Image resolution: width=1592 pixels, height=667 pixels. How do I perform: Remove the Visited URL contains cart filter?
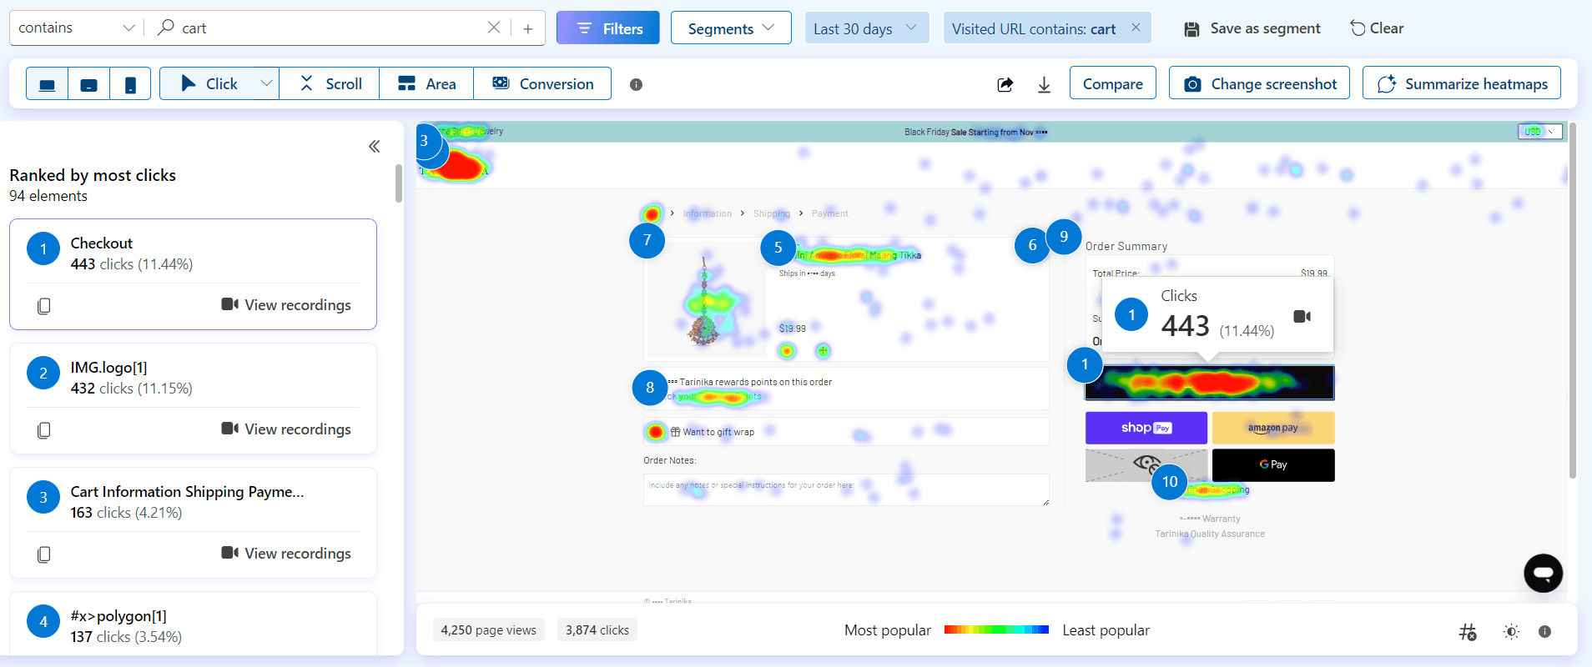(x=1136, y=28)
